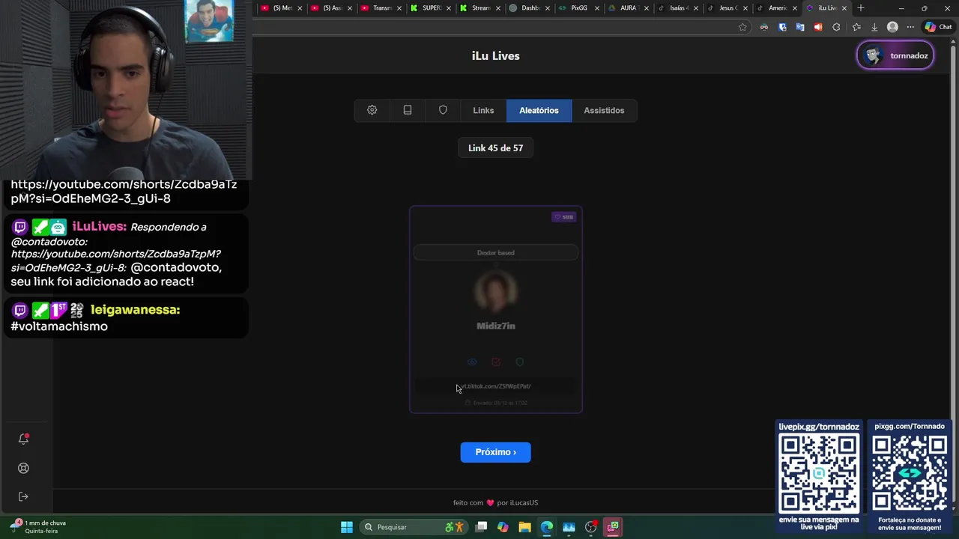Close the iLu Lives browser tab
Viewport: 959px width, 539px height.
844,8
